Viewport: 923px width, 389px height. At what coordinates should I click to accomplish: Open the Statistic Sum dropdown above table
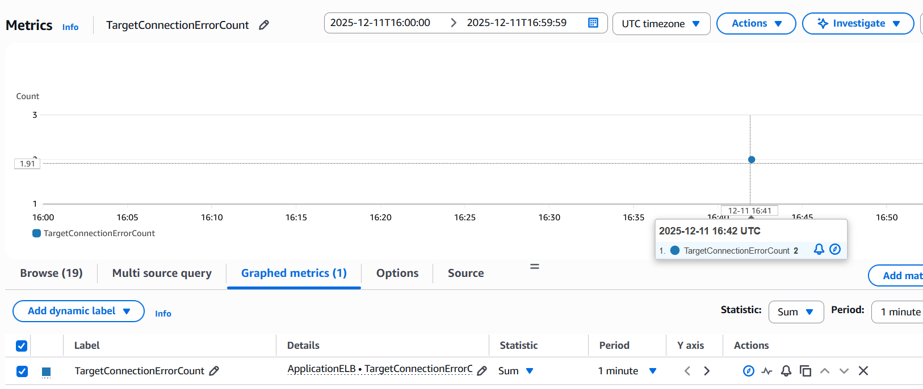coord(796,312)
